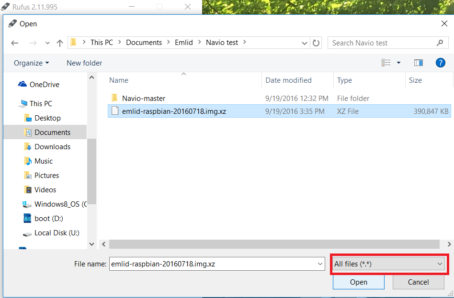Select emlid-raspbian-20160718.img.xz file
This screenshot has width=454, height=298.
point(174,111)
